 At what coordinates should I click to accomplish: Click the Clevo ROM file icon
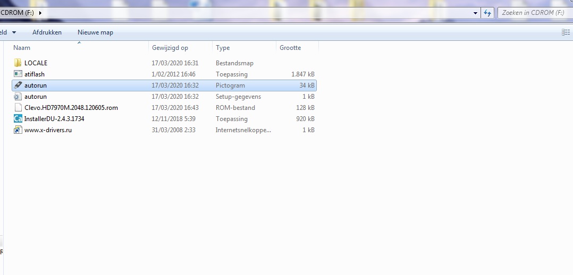(18, 107)
